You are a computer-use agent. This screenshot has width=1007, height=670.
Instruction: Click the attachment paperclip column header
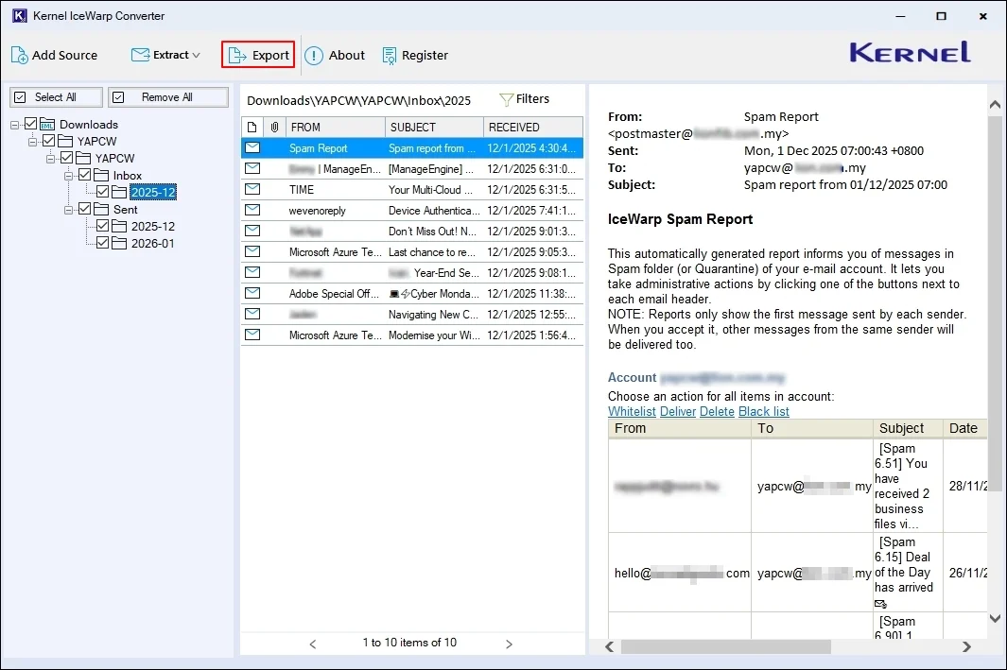pos(274,127)
